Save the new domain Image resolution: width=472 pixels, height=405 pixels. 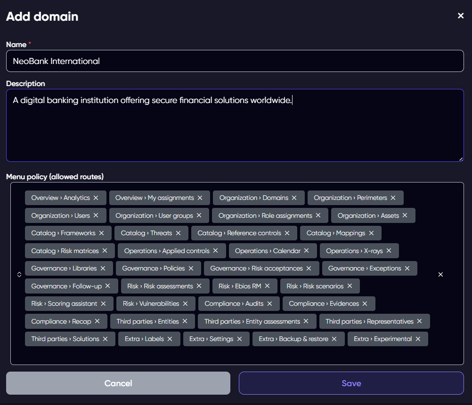coord(351,383)
